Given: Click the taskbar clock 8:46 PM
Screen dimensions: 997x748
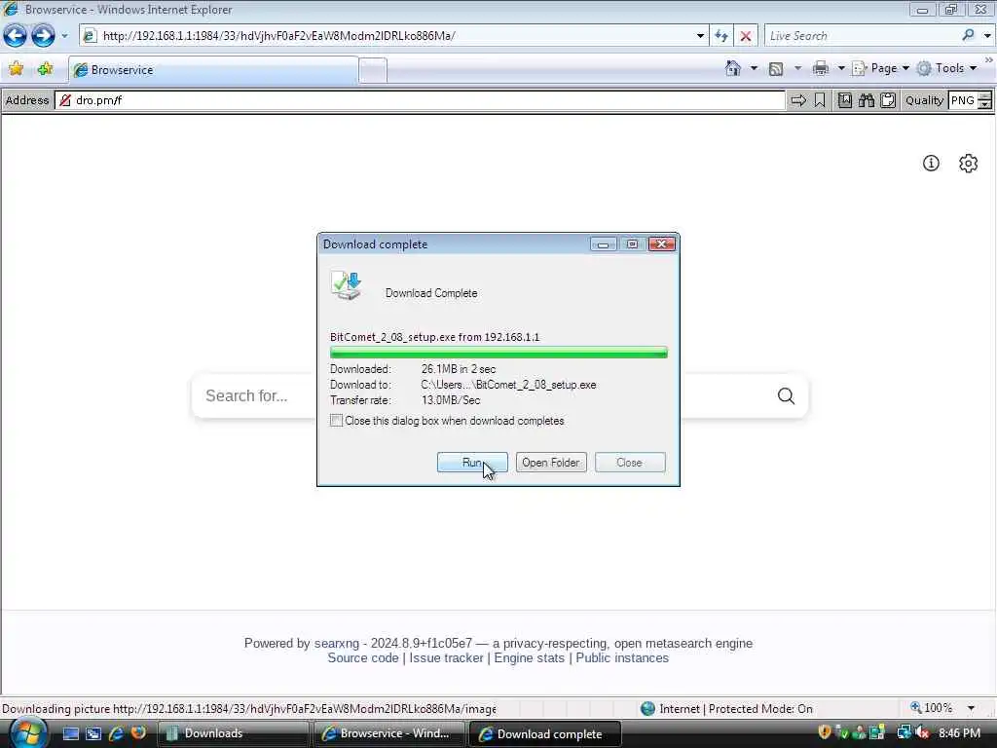Looking at the screenshot, I should click(x=959, y=733).
